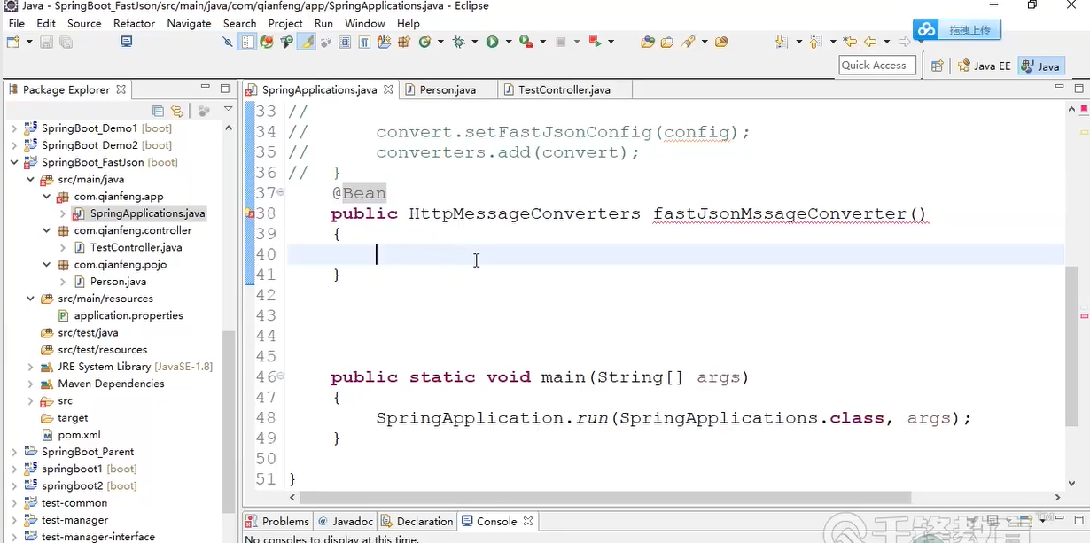Click the Collapse All icon in Package Explorer

(158, 111)
